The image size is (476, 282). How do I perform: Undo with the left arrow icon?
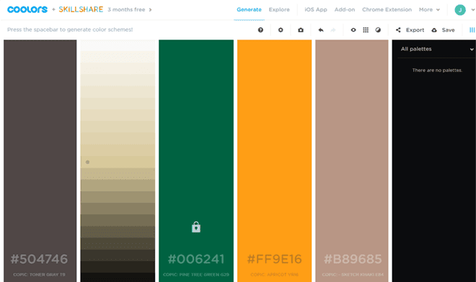(321, 29)
